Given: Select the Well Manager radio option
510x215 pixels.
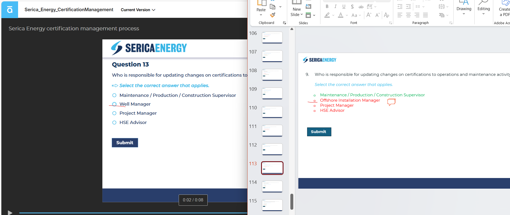Looking at the screenshot, I should point(114,104).
